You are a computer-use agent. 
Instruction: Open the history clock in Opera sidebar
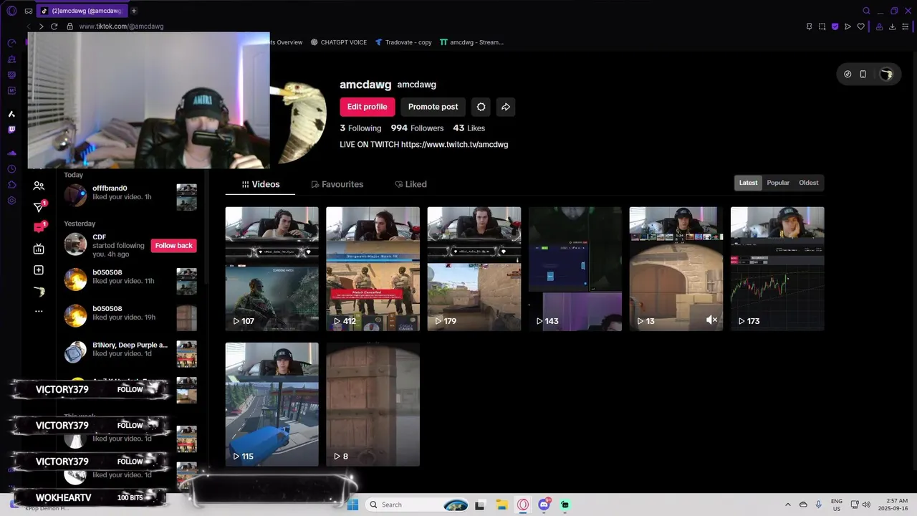11,169
